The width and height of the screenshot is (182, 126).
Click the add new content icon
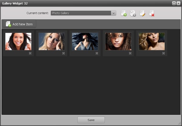(x=123, y=13)
